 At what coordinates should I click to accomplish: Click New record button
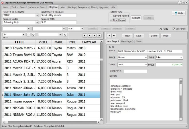pyautogui.click(x=127, y=36)
